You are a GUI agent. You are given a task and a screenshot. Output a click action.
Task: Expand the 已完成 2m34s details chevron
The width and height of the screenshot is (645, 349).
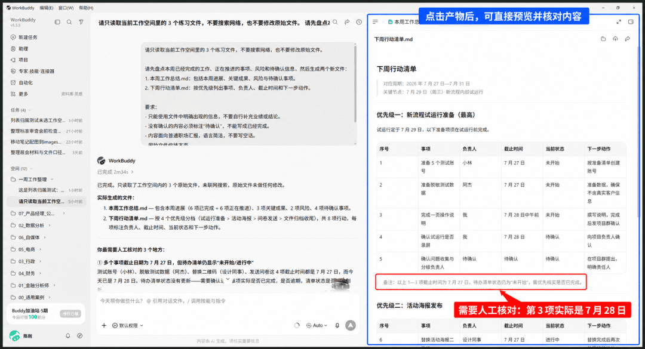pyautogui.click(x=132, y=172)
